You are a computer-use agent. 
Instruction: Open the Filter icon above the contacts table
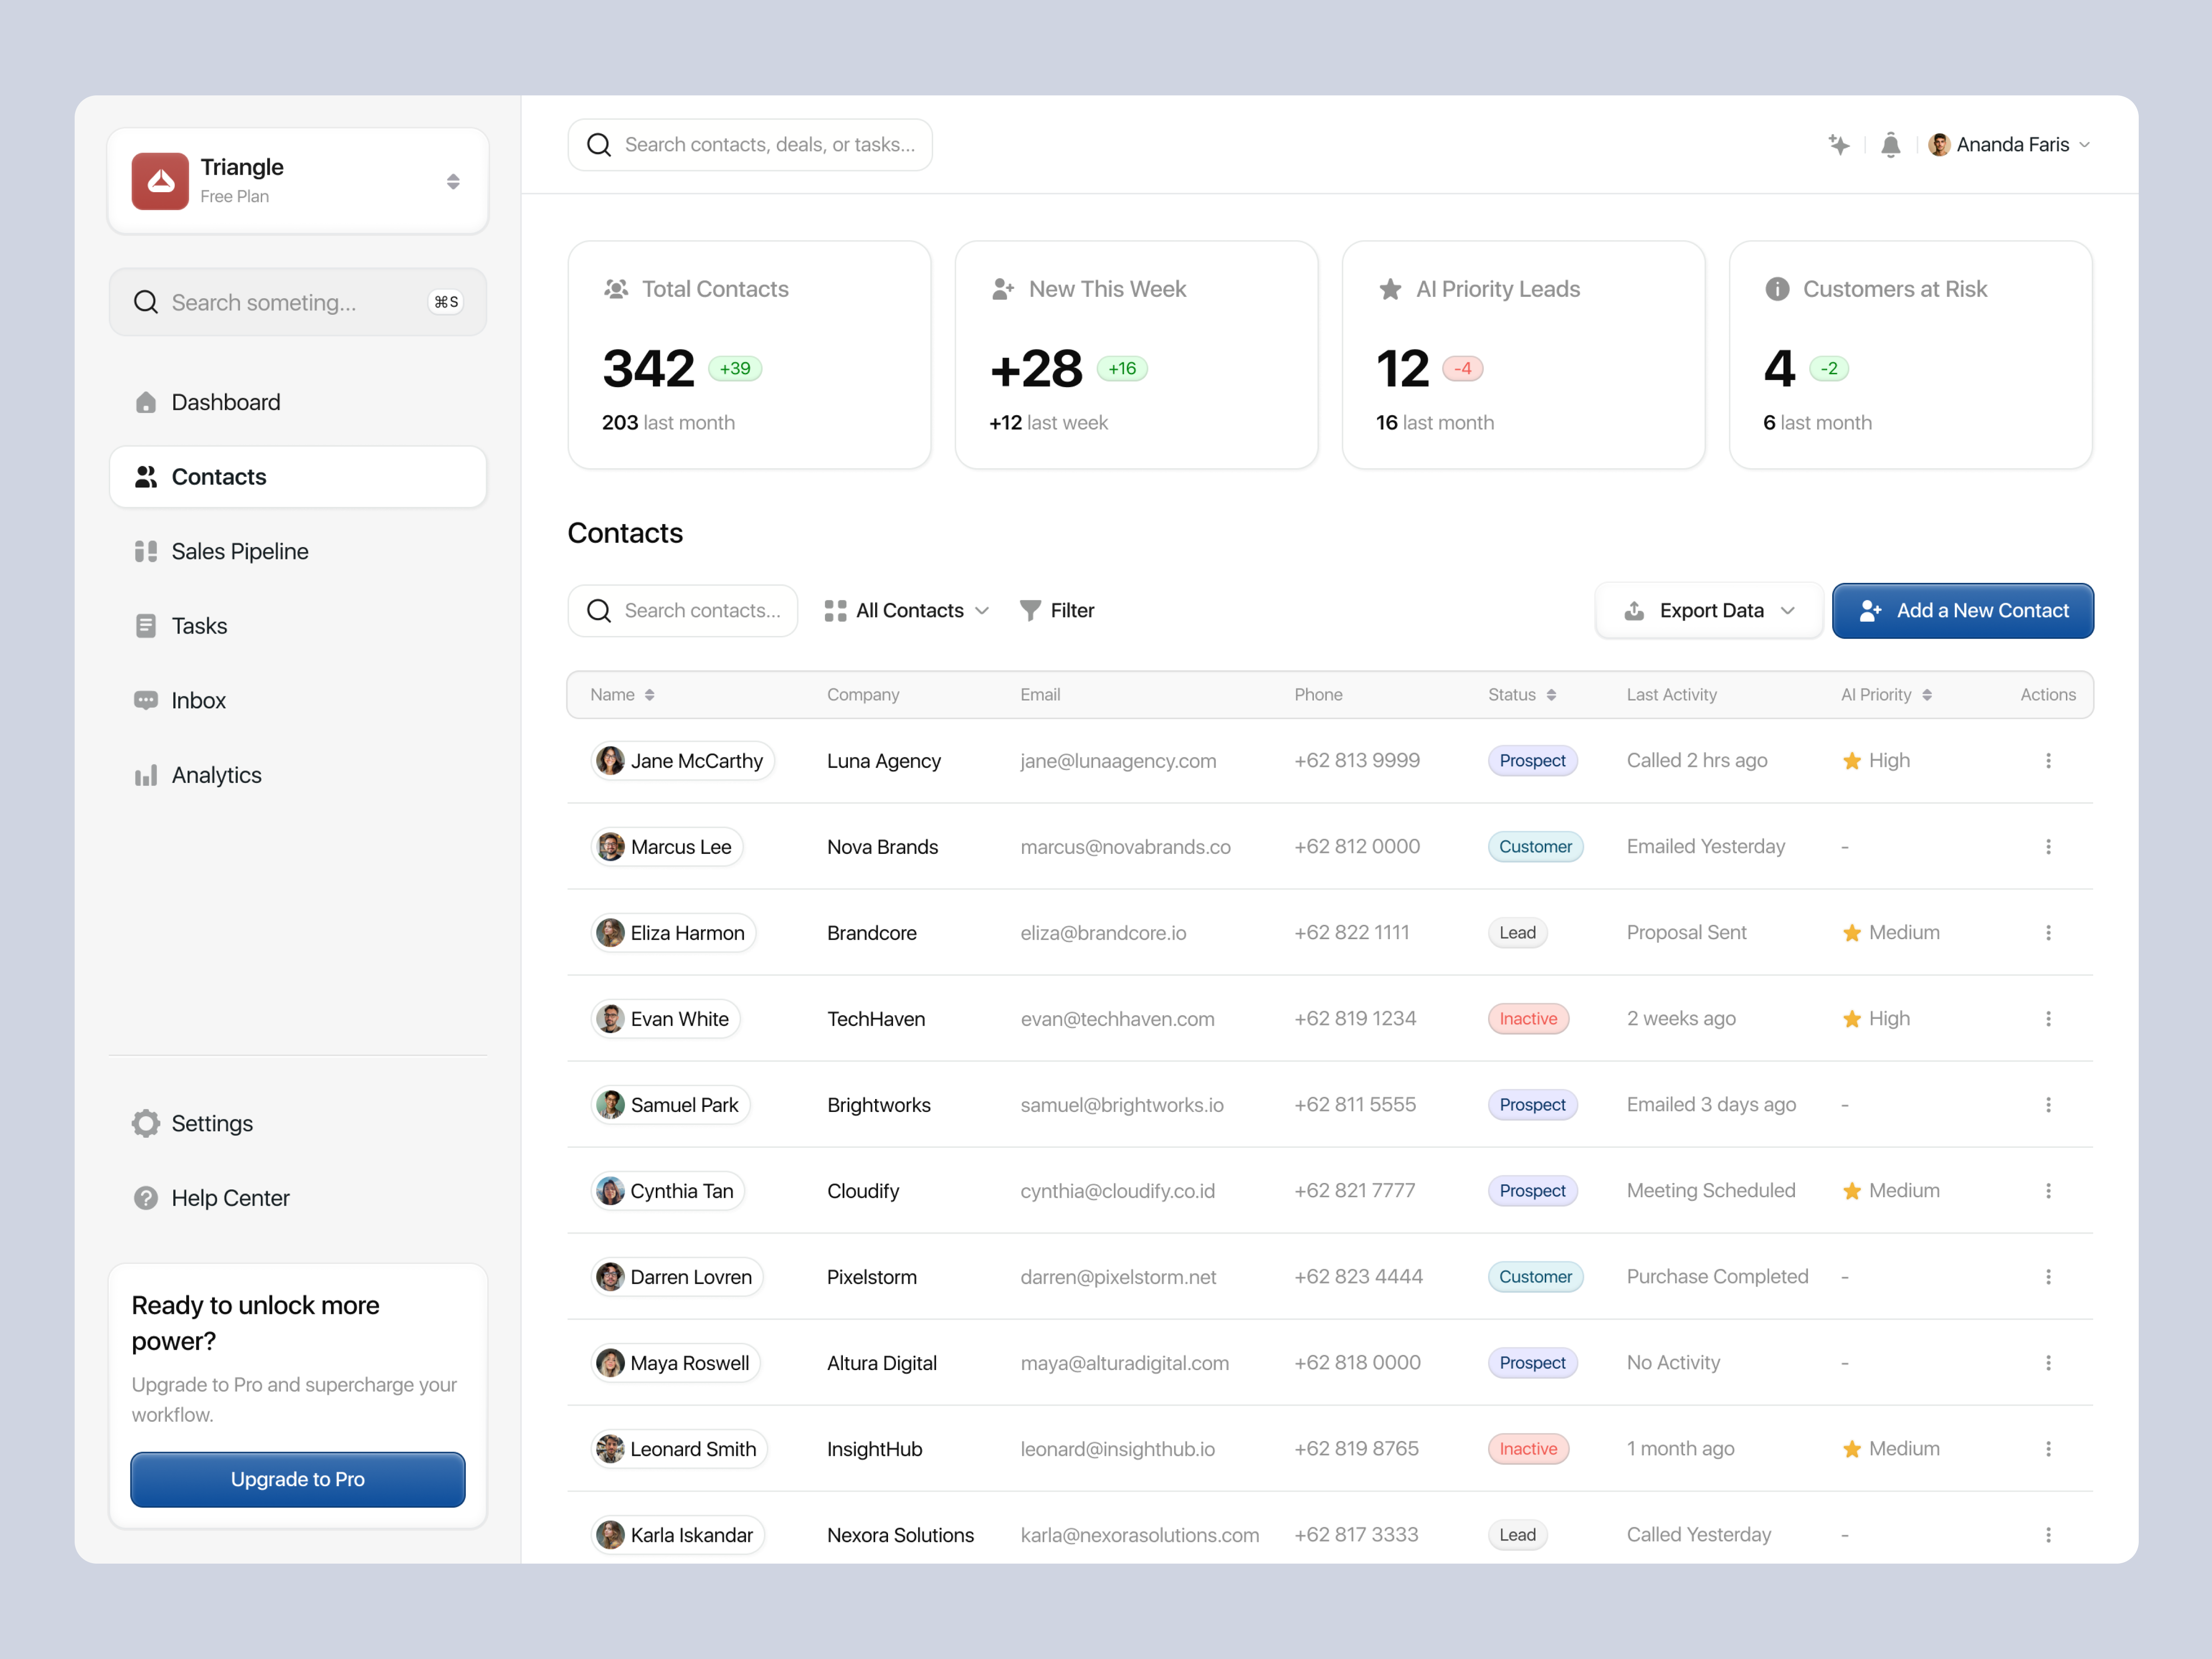1031,610
